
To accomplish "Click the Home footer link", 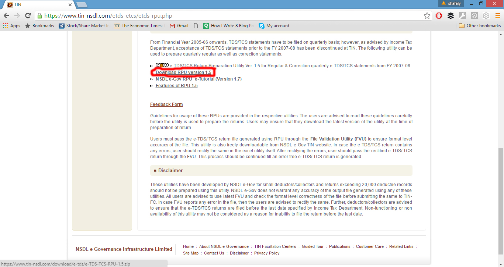I will click(188, 246).
